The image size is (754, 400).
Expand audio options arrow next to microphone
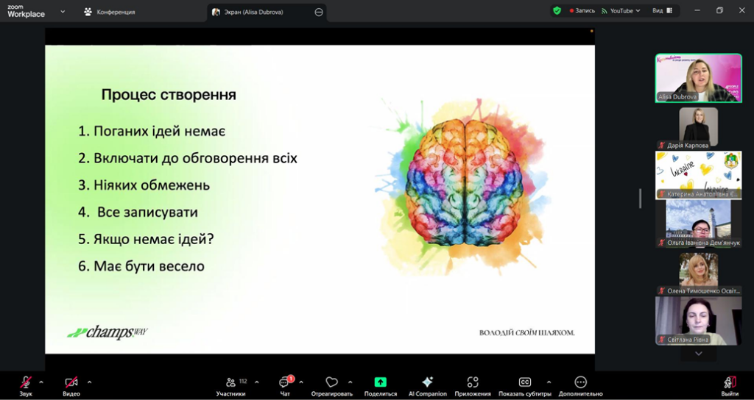click(41, 382)
